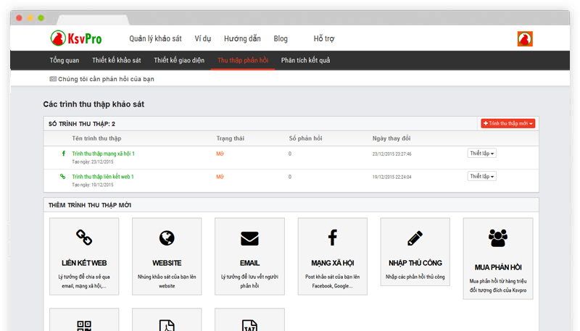
Task: Click the Tên trình thu thập column header
Action: pyautogui.click(x=96, y=138)
